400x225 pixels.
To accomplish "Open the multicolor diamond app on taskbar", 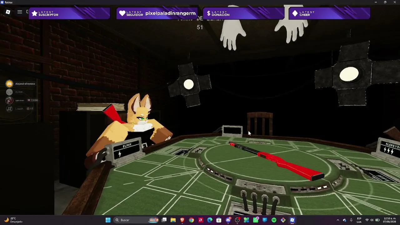I will coord(283,220).
